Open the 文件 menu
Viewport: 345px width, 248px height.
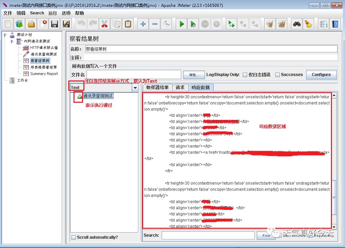tap(8, 13)
